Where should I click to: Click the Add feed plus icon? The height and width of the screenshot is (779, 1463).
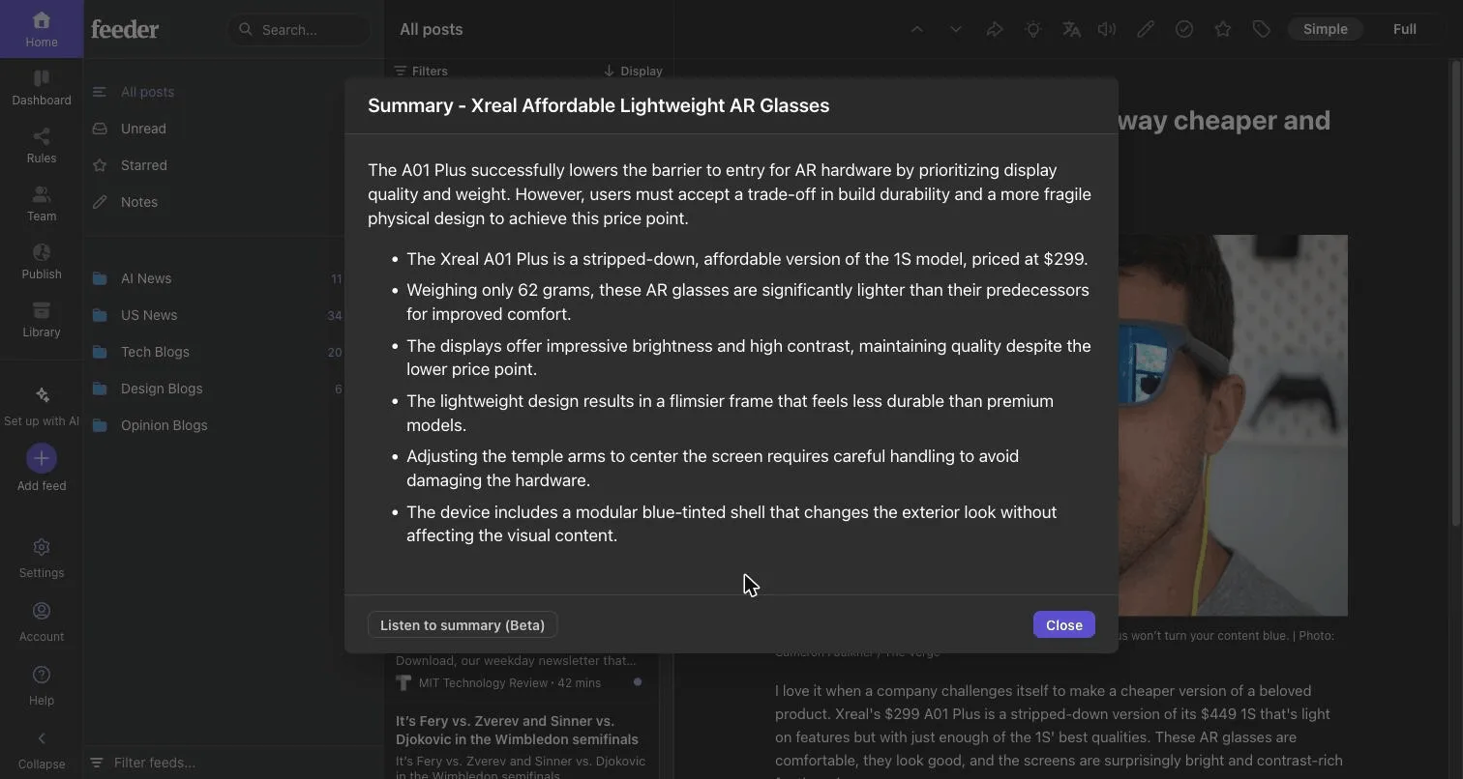click(41, 458)
